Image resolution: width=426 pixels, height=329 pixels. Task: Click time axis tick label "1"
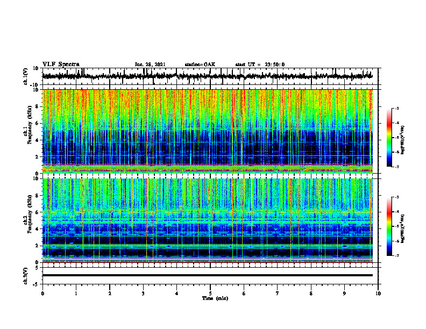click(x=76, y=294)
